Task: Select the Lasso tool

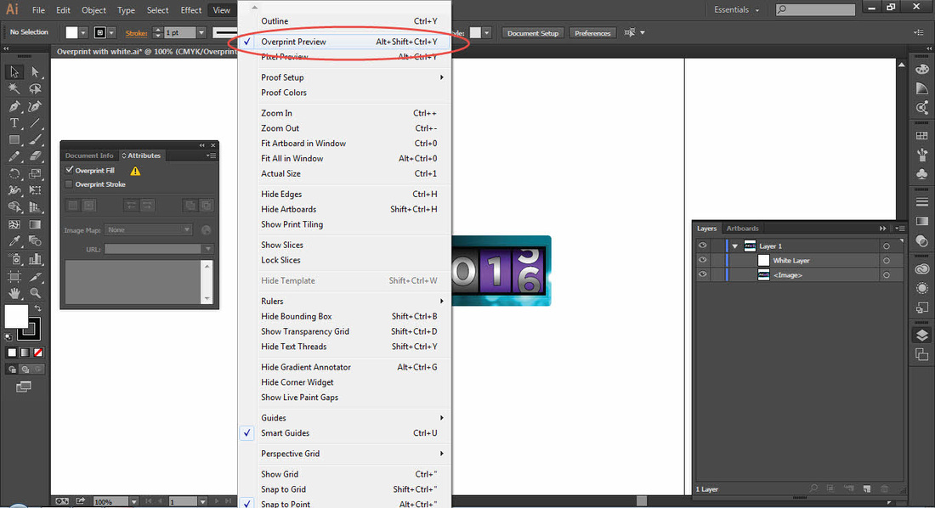Action: (x=35, y=89)
